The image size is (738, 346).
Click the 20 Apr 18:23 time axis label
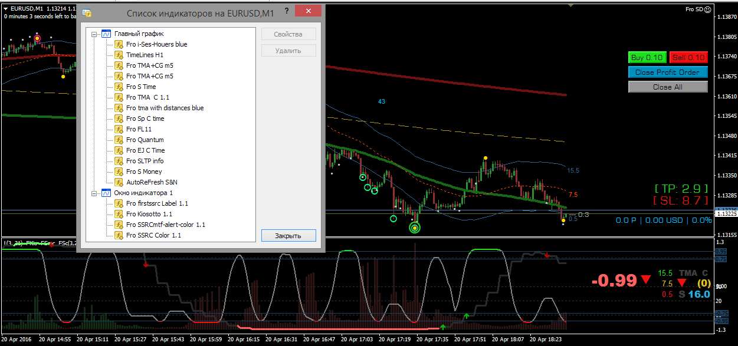pos(546,340)
